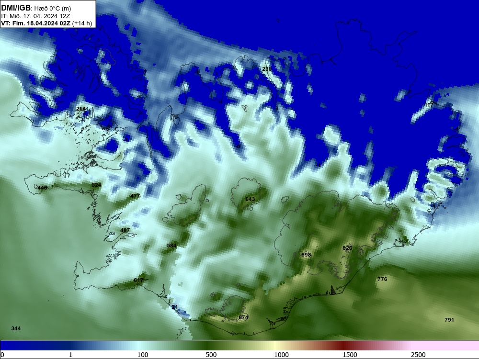This screenshot has height=359, width=479.
Task: Click the map value 21 on south coast
Action: tap(175, 307)
